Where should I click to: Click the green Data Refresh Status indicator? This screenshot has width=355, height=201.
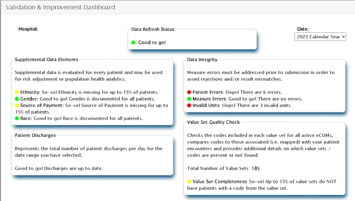133,43
